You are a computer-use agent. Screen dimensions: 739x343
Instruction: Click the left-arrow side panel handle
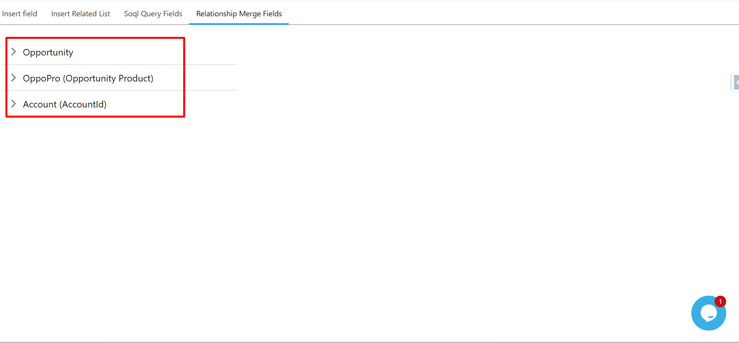coord(735,82)
